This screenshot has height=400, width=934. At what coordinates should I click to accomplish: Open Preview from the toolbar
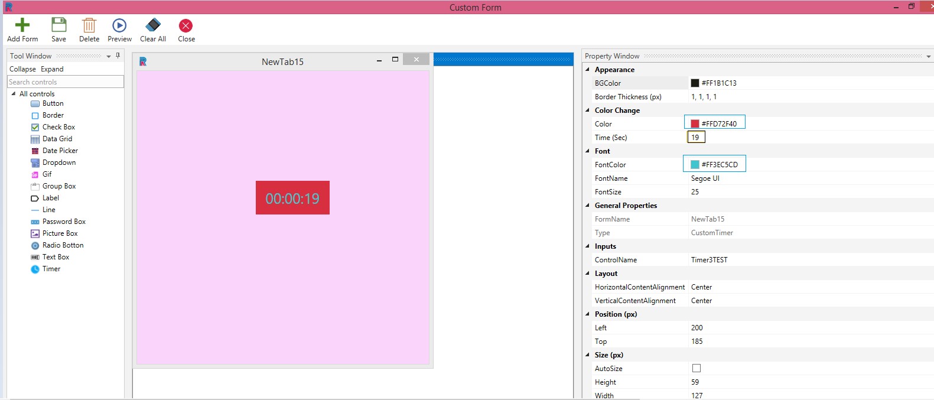119,25
